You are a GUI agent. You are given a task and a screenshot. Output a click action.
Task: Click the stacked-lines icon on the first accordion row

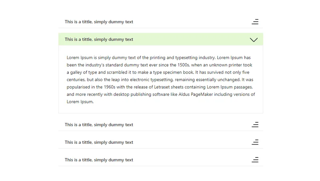(255, 22)
